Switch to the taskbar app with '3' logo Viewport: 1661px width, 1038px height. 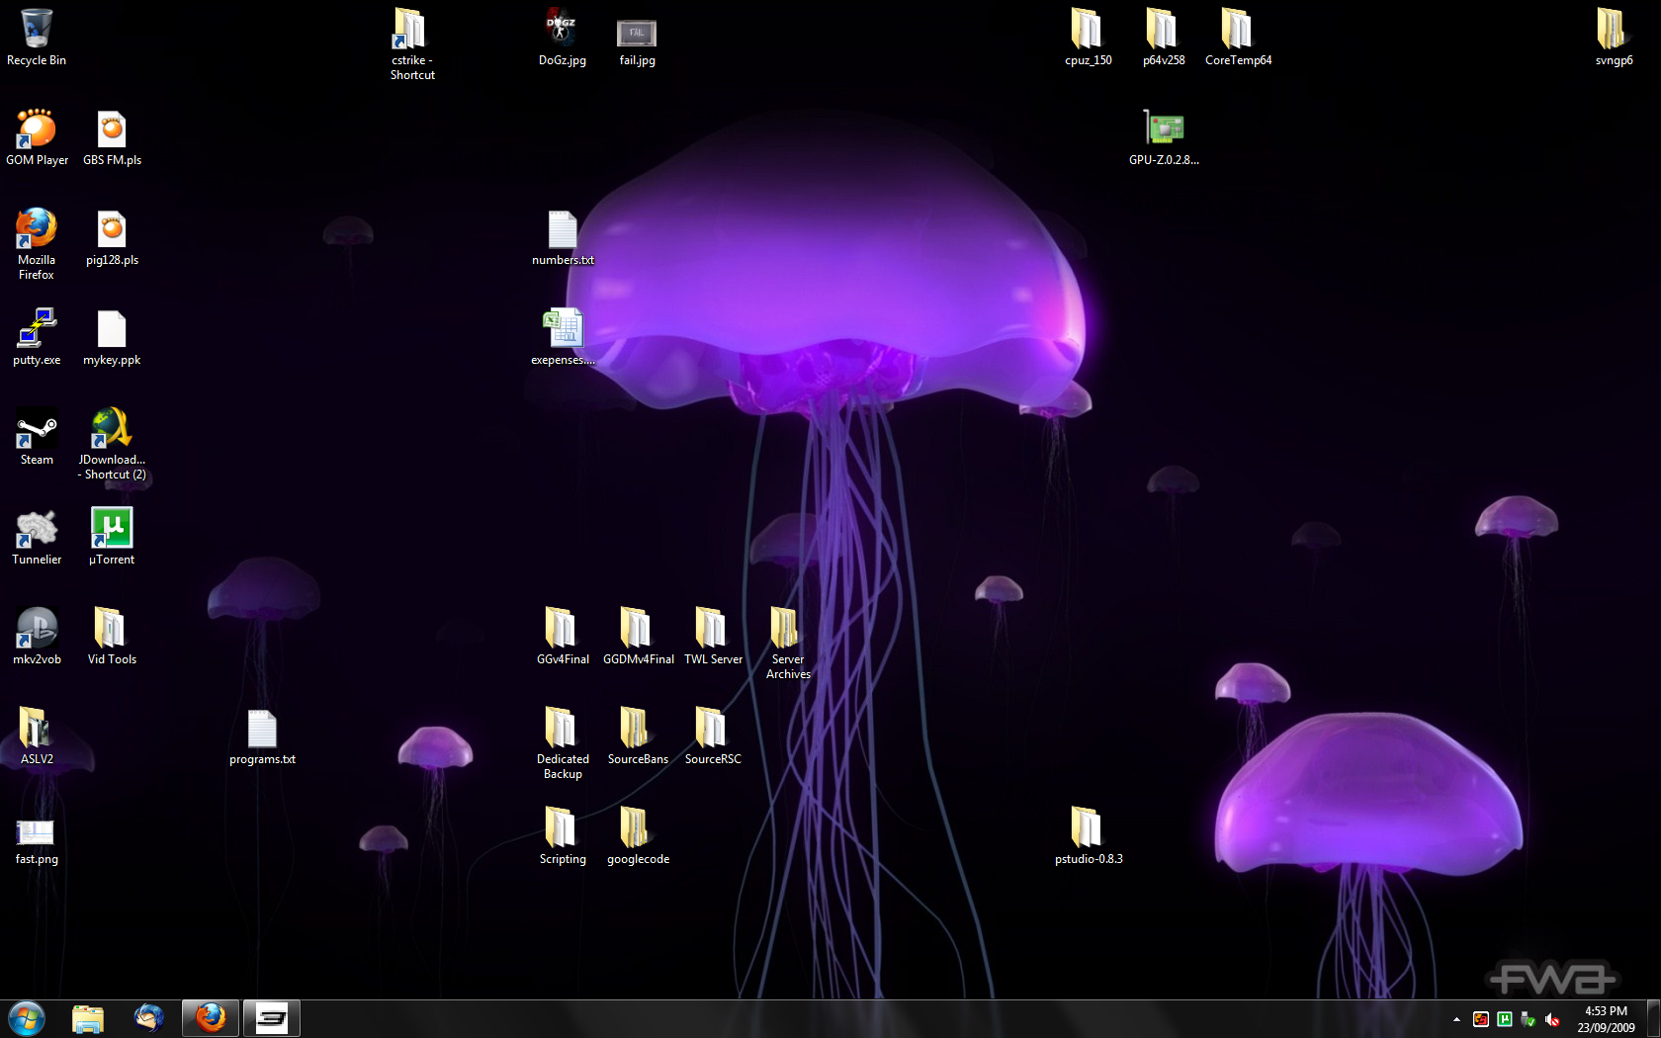272,1018
